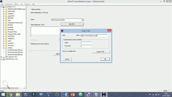Expand New Volume D: drive
This screenshot has width=172, height=97.
coord(1,57)
